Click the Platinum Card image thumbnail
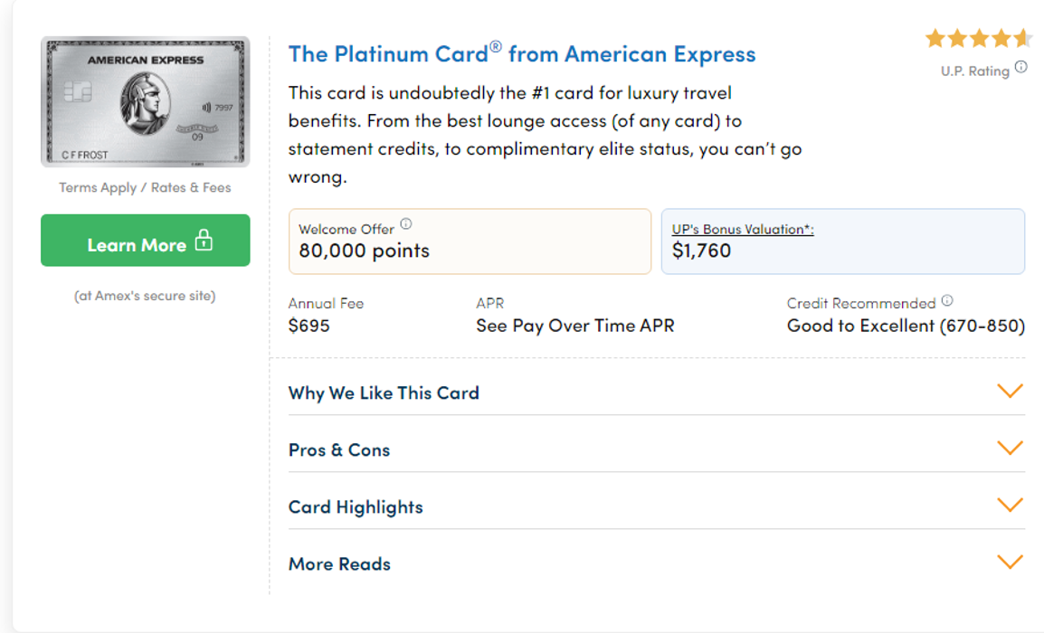 145,101
